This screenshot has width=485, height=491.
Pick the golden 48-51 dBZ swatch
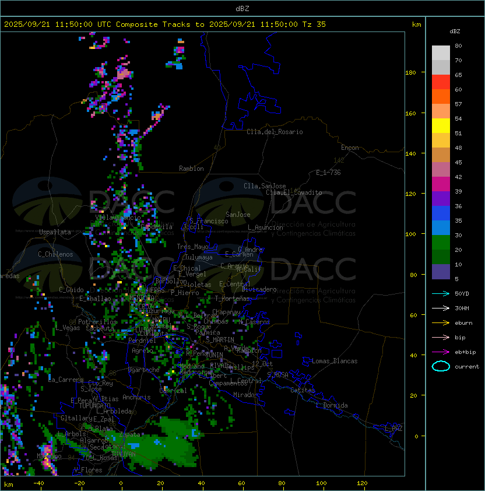[x=441, y=141]
